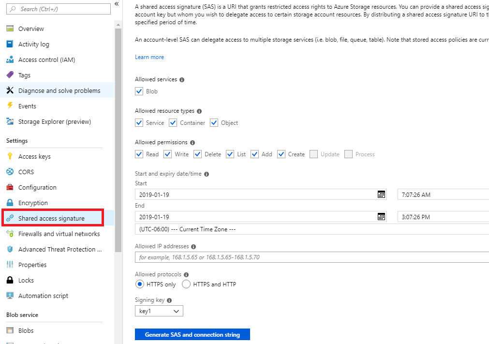Click info icon beside Allowed services
The image size is (489, 344).
tap(182, 80)
